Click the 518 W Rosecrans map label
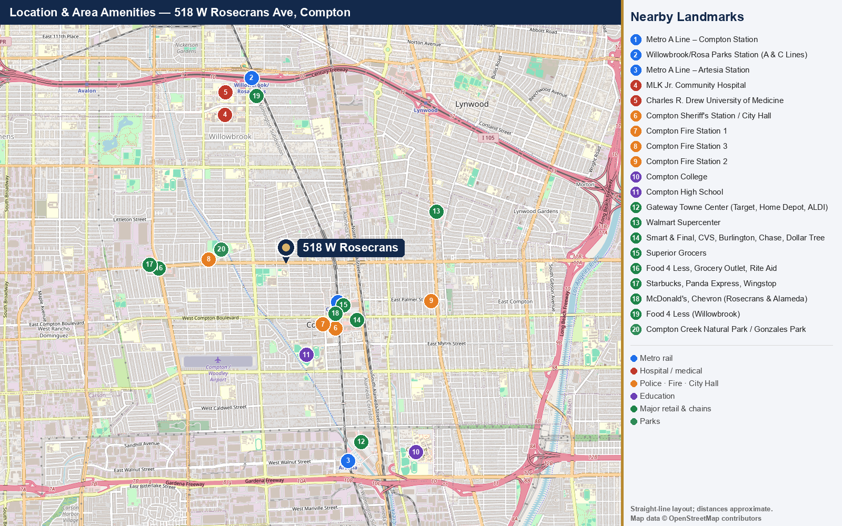 pos(350,248)
